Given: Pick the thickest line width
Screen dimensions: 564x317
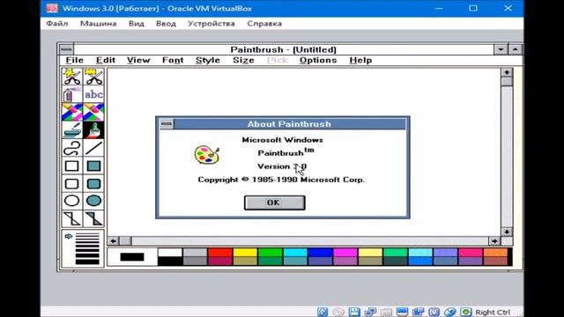Looking at the screenshot, I should point(87,262).
